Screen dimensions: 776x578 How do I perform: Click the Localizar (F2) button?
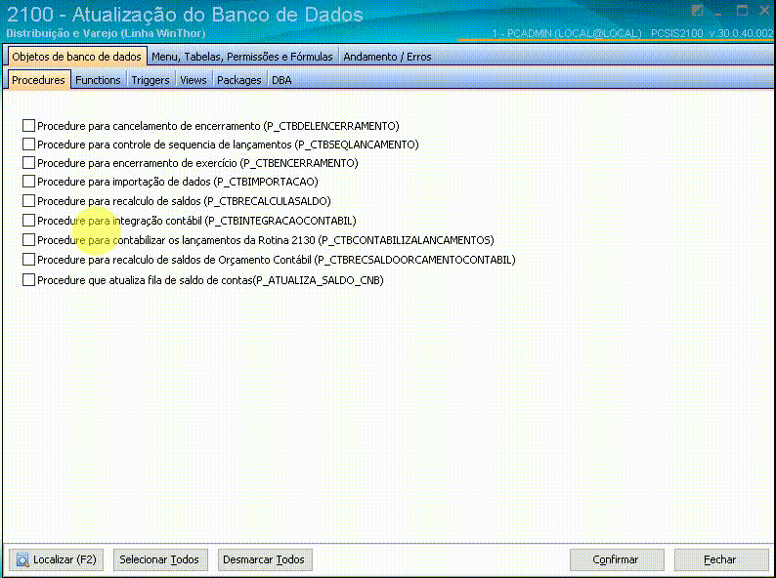(57, 559)
